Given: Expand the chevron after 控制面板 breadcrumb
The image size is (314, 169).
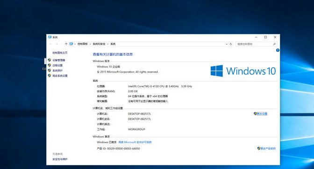Looking at the screenshot, I should pyautogui.click(x=90, y=44).
